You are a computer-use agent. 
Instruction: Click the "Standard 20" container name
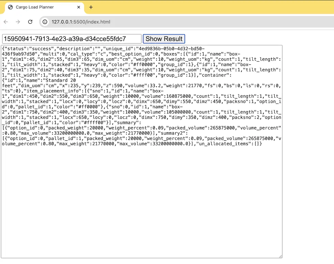[60, 80]
